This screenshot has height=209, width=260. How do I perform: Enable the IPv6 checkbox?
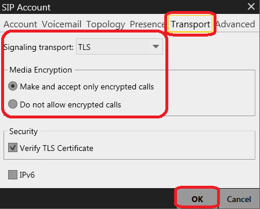point(13,175)
